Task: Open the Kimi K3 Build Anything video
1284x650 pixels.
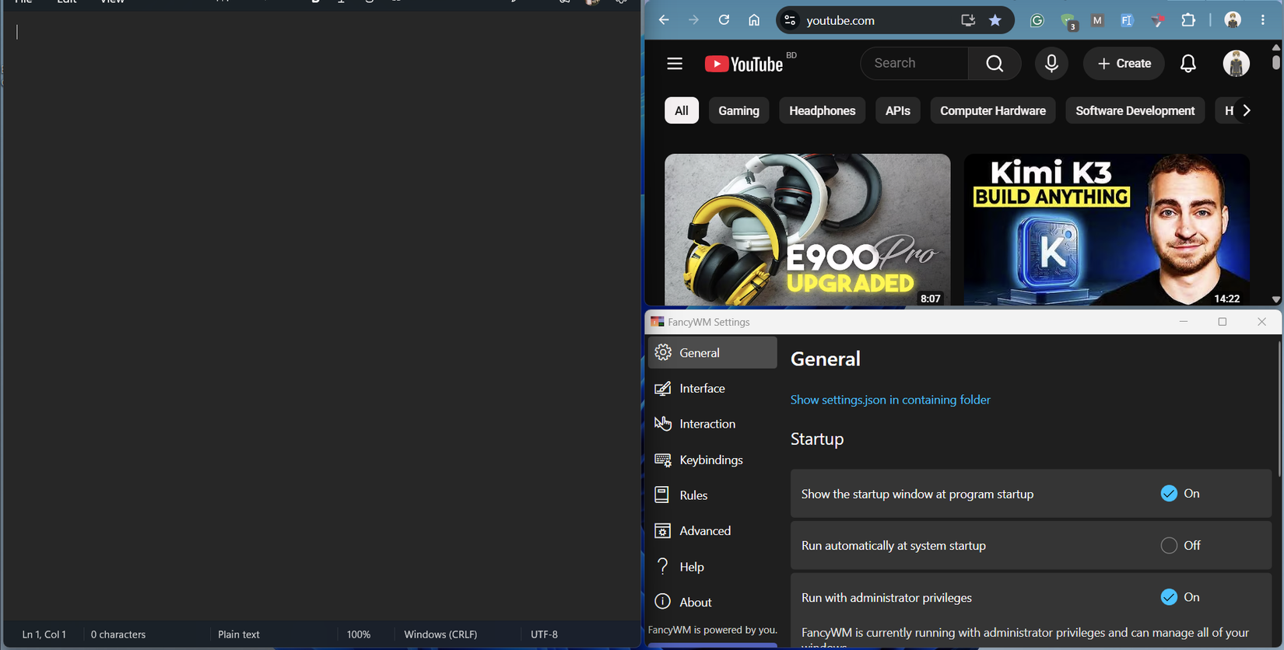Action: [1107, 229]
